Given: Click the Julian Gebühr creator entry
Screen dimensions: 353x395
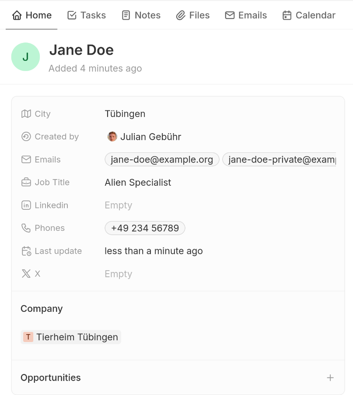Looking at the screenshot, I should 144,137.
